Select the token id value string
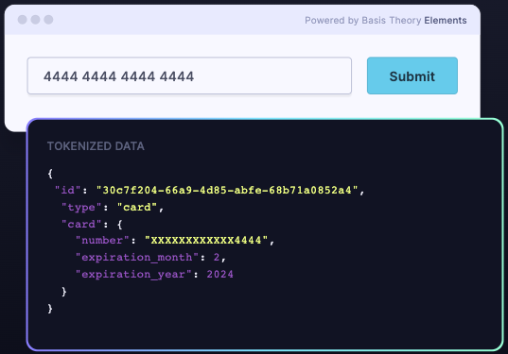 pos(227,190)
